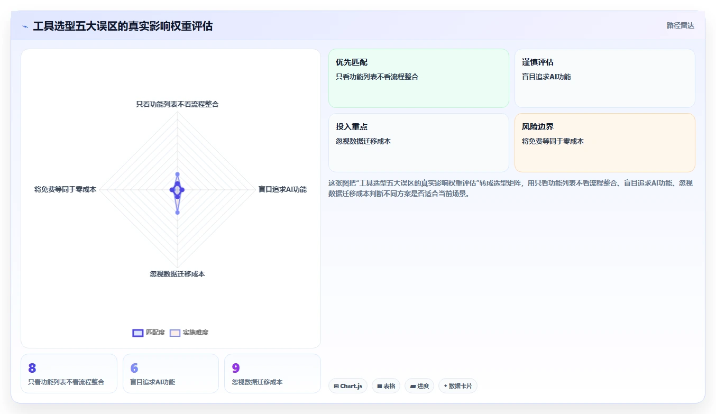Image resolution: width=716 pixels, height=414 pixels.
Task: Click the bottom data point on the radar
Action: click(177, 213)
